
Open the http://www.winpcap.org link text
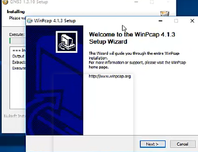(x=110, y=76)
